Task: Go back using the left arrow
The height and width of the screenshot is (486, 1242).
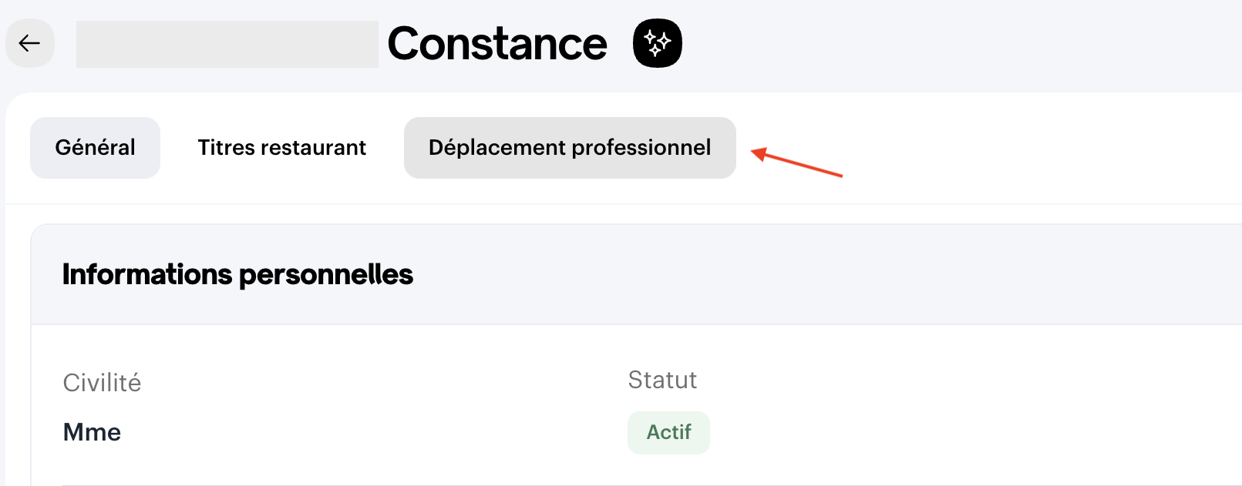Action: point(30,43)
